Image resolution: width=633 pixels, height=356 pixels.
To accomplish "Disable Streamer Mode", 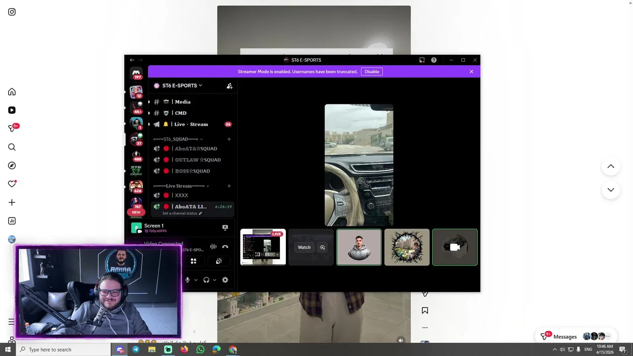I will pos(372,72).
